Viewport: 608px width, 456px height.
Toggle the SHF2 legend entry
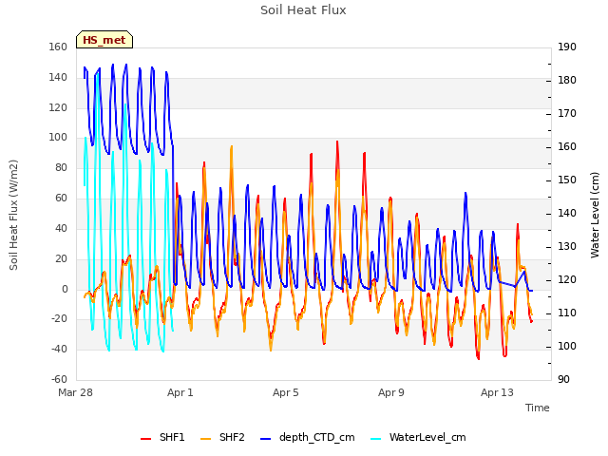click(222, 437)
